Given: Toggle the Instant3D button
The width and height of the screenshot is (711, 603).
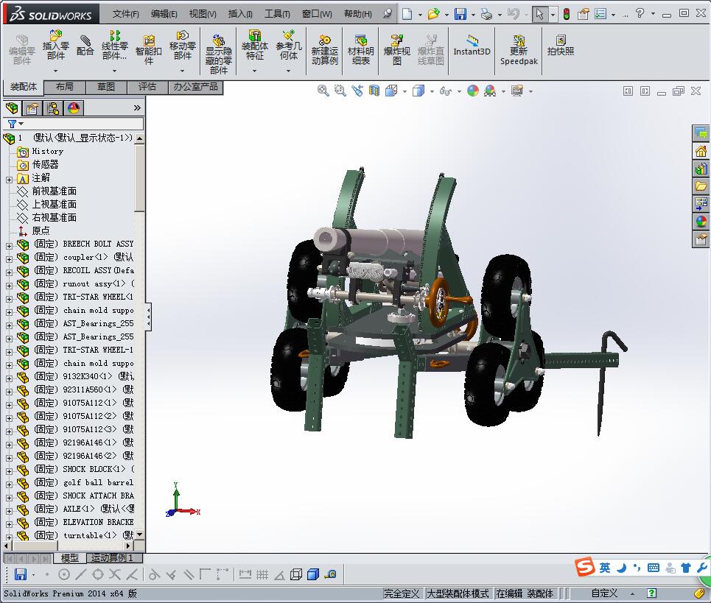Looking at the screenshot, I should [472, 46].
